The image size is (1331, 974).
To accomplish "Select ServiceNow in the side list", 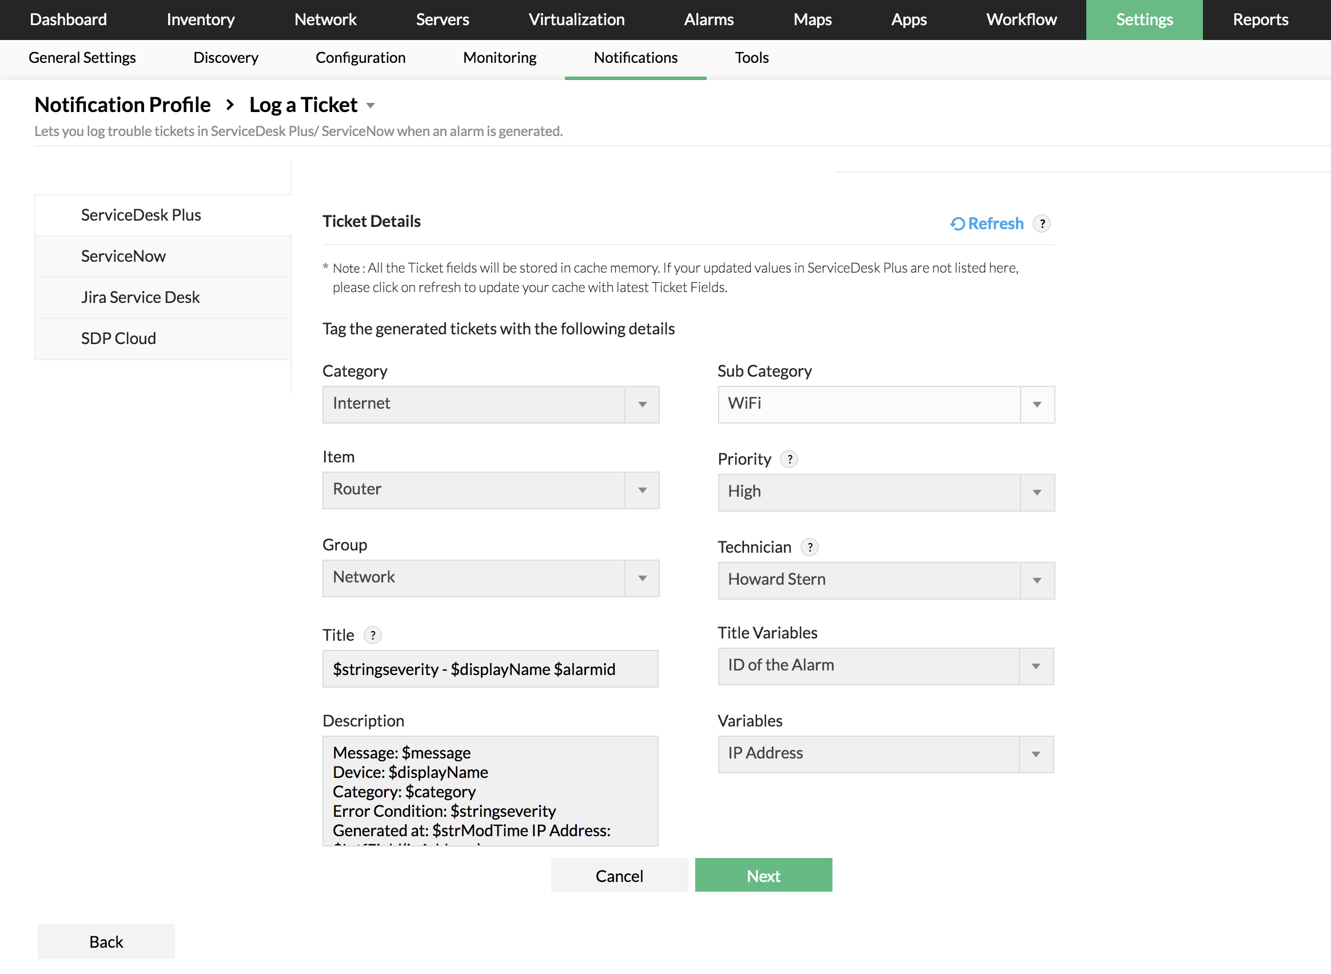I will click(x=123, y=256).
